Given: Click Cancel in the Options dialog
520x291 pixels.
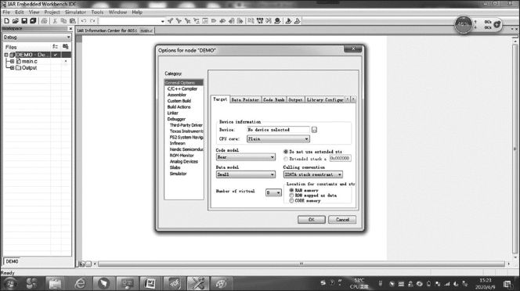Looking at the screenshot, I should (x=342, y=219).
